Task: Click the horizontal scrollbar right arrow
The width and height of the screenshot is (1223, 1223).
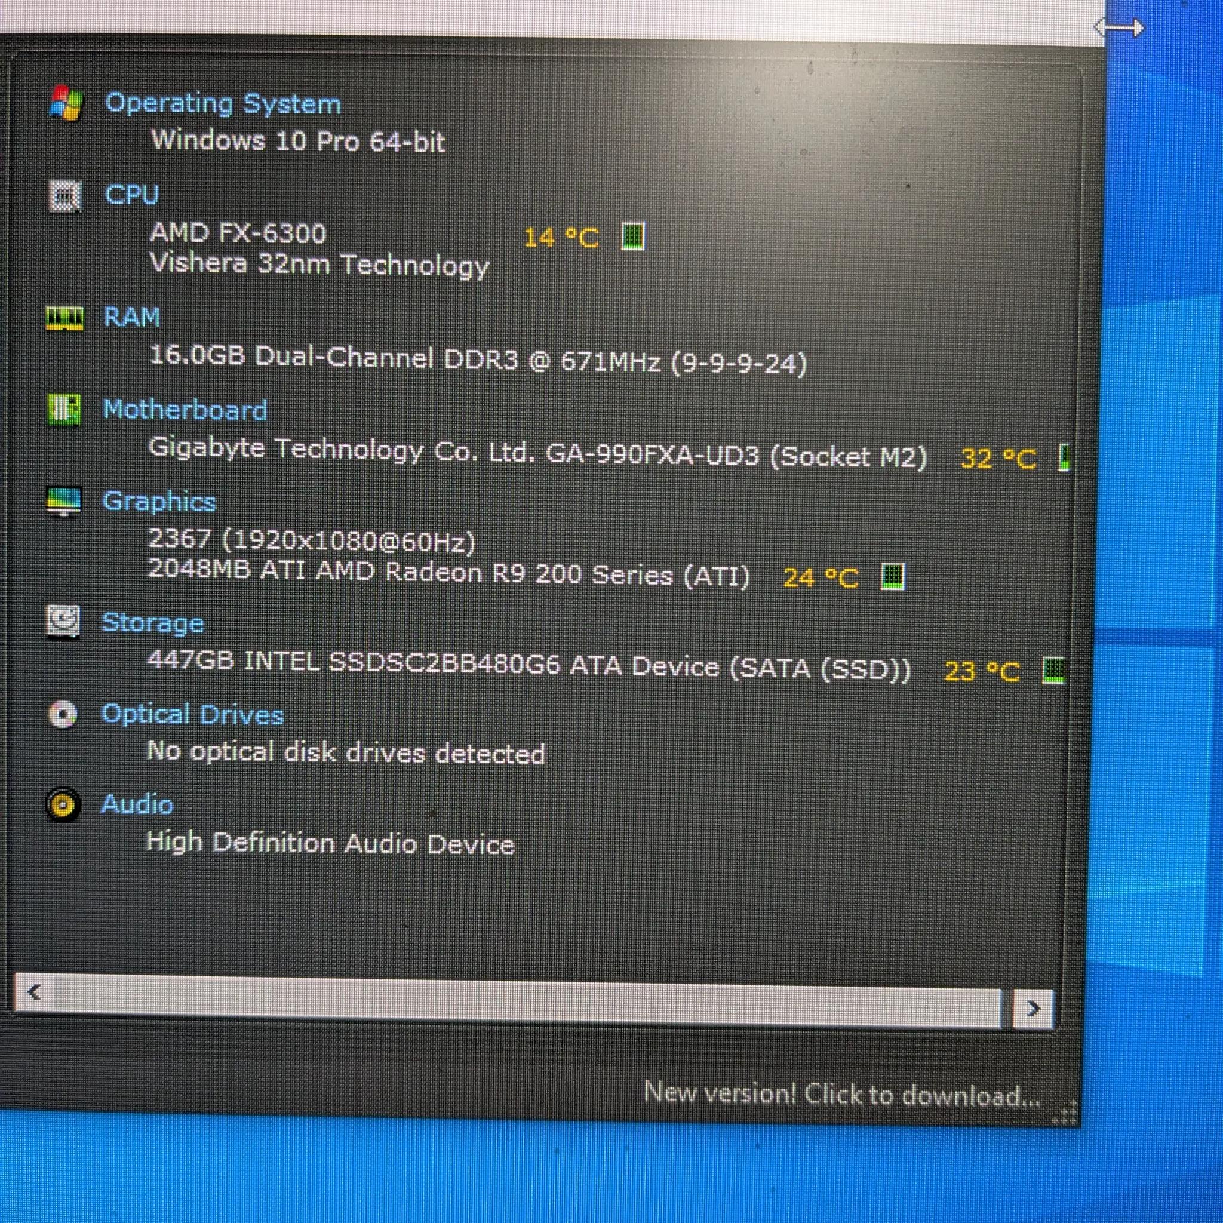Action: tap(1033, 1008)
